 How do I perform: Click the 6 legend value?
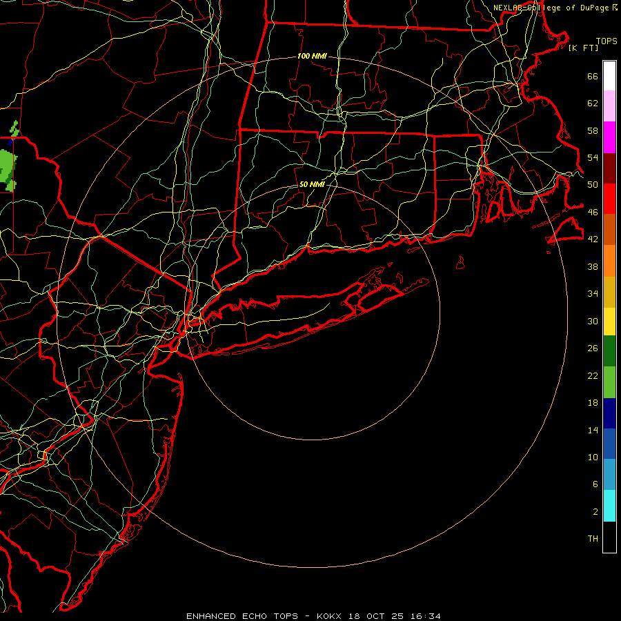[x=595, y=484]
